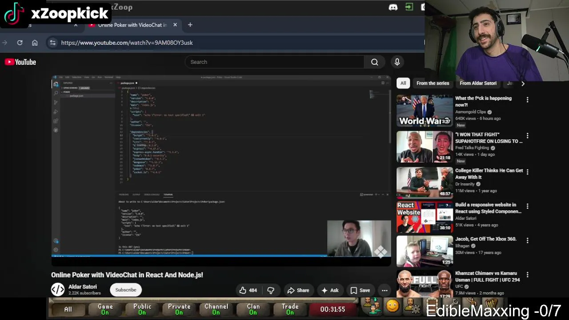Open the World War thumbnail video
The image size is (569, 320).
(x=425, y=111)
